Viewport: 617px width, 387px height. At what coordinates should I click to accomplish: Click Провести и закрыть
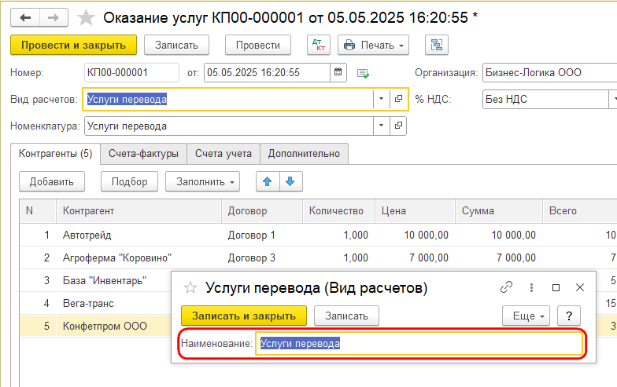coord(74,46)
